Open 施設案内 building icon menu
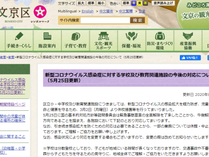This screenshot has height=157, width=209. [x=47, y=41]
